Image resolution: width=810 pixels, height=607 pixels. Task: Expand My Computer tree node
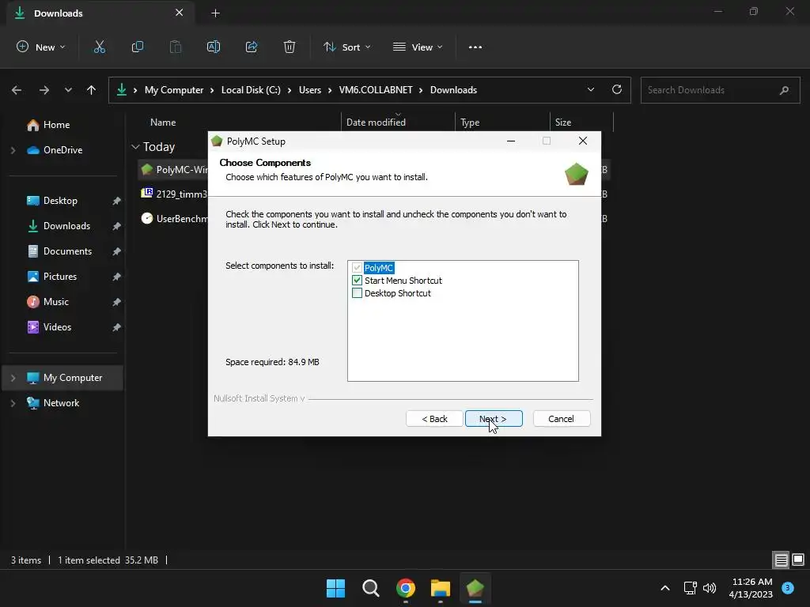click(13, 378)
